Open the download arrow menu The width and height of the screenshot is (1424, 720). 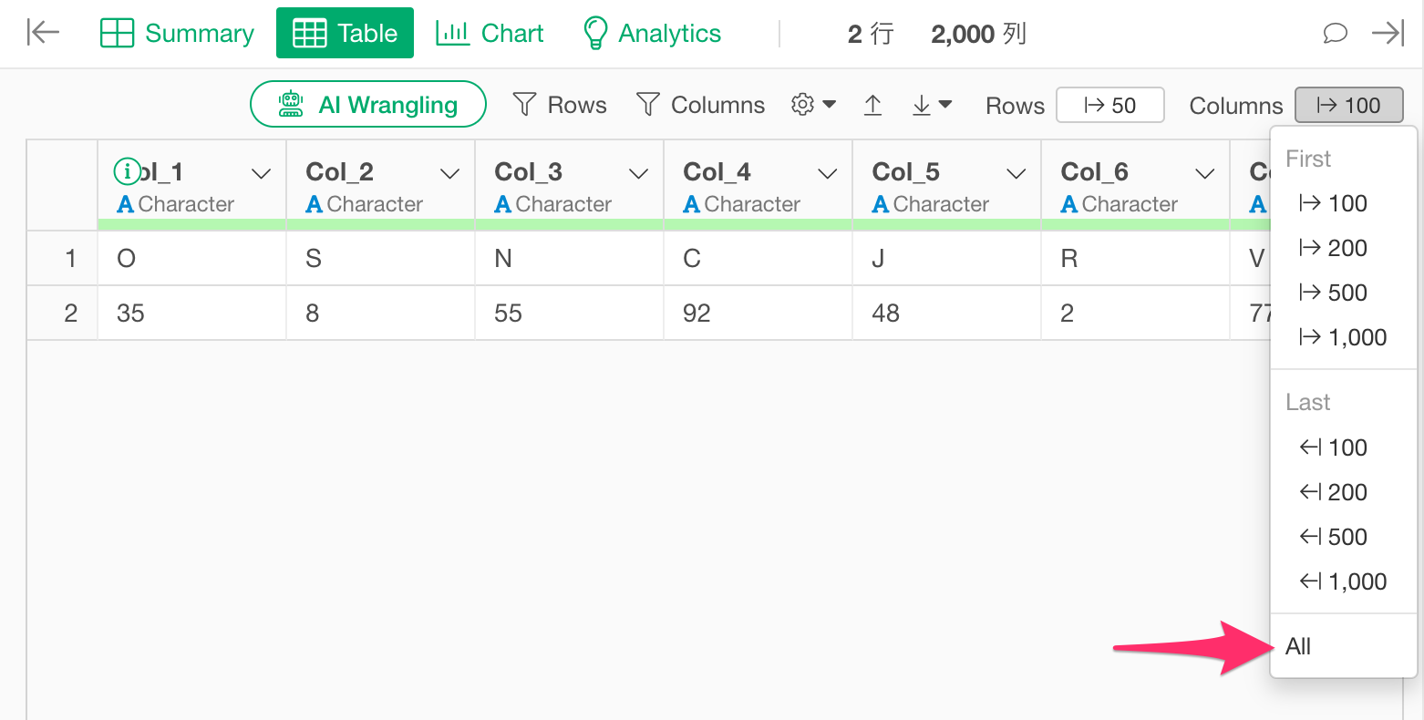click(932, 105)
